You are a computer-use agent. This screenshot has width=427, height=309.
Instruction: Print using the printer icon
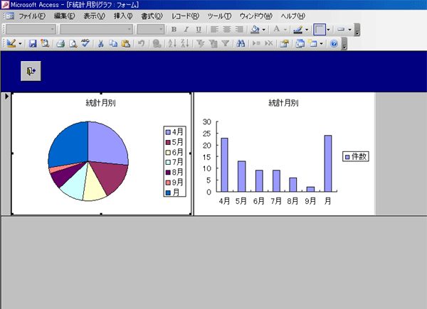tap(60, 43)
